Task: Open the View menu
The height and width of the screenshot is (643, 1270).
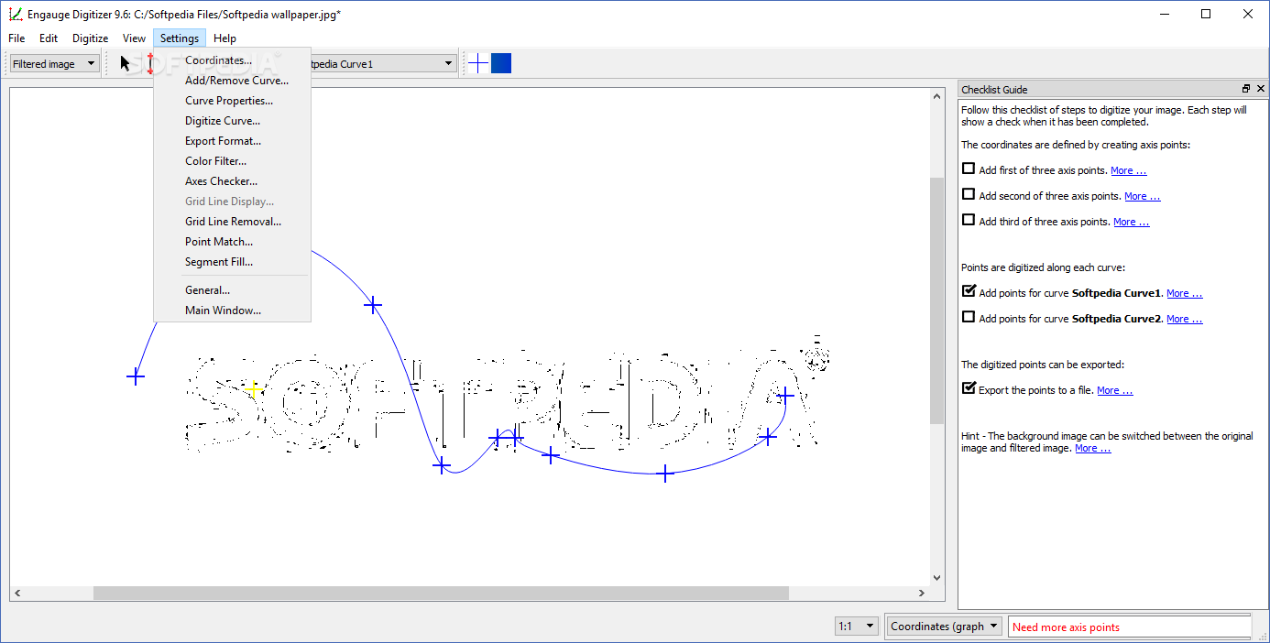Action: click(x=135, y=38)
